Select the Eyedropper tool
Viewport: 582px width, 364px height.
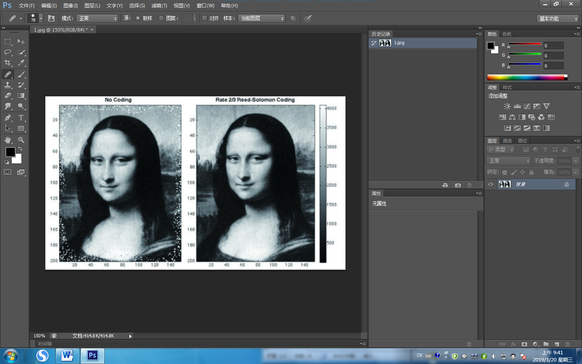pos(21,63)
